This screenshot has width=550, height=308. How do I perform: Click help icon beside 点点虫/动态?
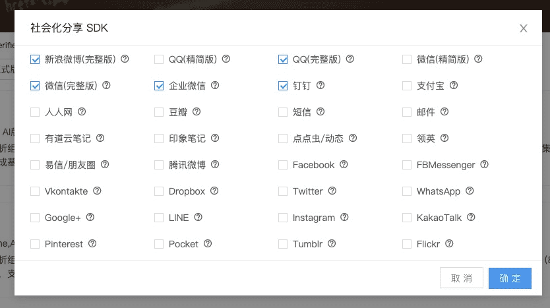[353, 138]
